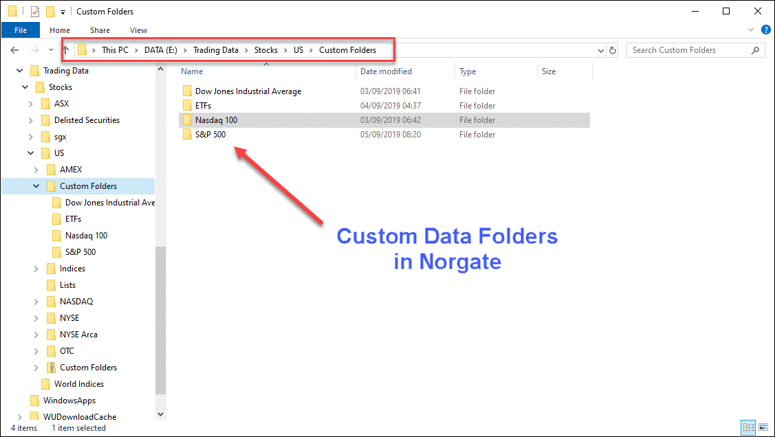Switch to the View ribbon tab
This screenshot has height=437, width=775.
138,30
